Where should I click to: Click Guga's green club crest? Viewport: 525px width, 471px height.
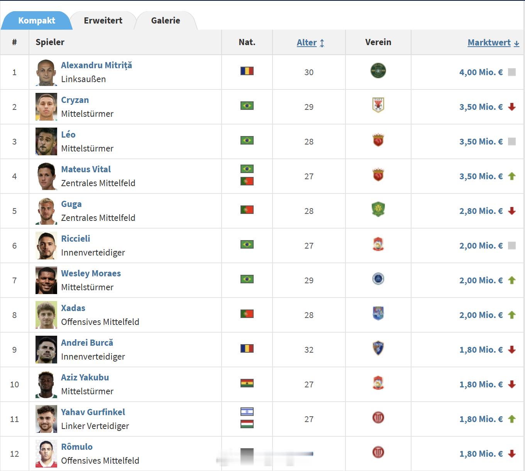378,210
